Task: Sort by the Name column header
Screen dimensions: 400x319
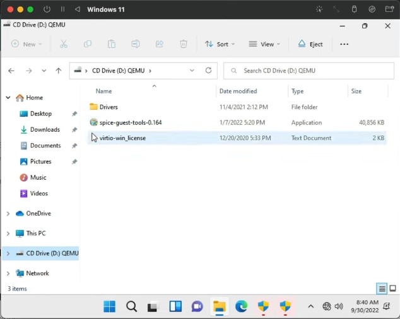Action: (x=103, y=91)
